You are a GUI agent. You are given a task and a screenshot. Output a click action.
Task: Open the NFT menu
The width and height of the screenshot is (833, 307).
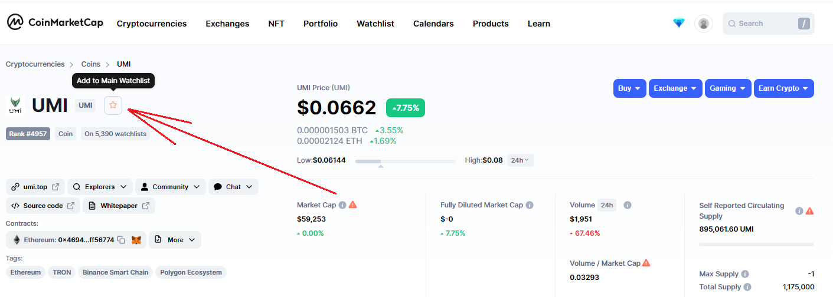tap(276, 24)
